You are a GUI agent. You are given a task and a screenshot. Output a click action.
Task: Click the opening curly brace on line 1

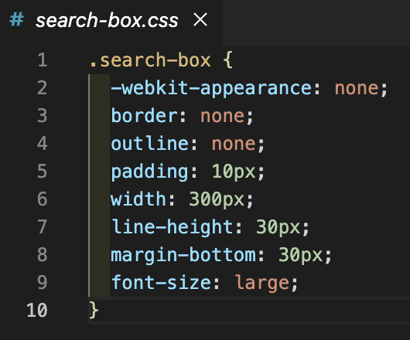pyautogui.click(x=227, y=60)
